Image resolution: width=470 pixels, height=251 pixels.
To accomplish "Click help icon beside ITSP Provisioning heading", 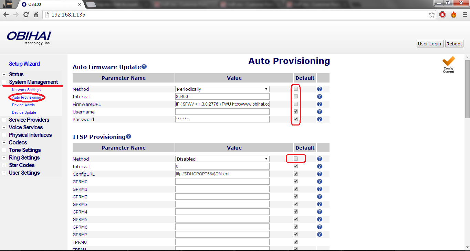I will coord(128,137).
